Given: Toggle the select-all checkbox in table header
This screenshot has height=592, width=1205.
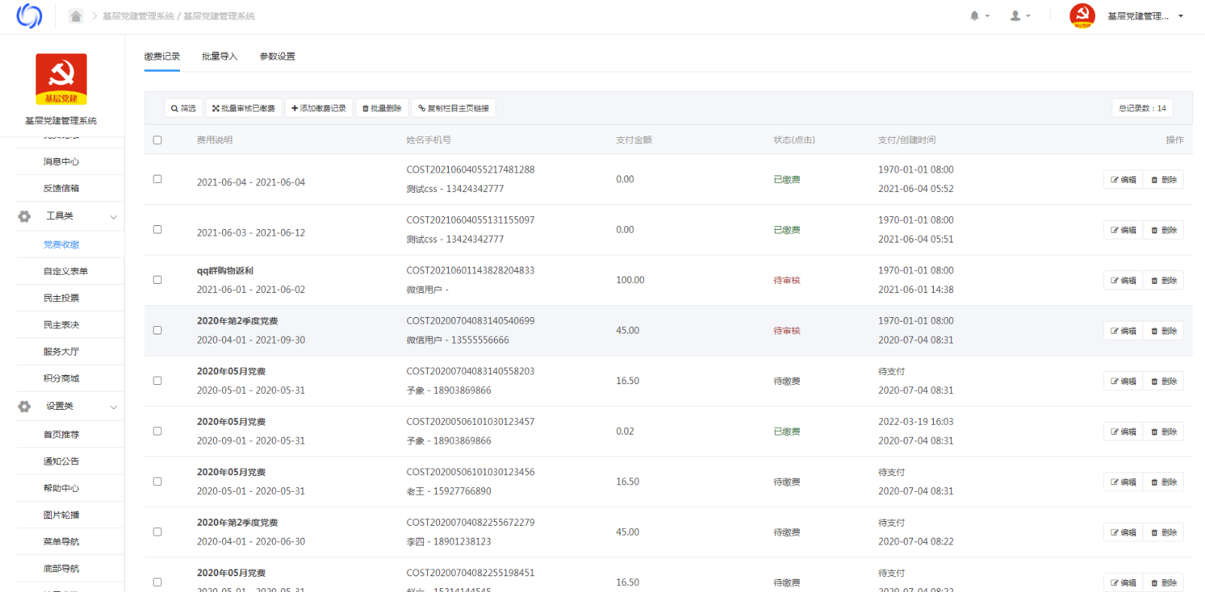Looking at the screenshot, I should pyautogui.click(x=157, y=140).
